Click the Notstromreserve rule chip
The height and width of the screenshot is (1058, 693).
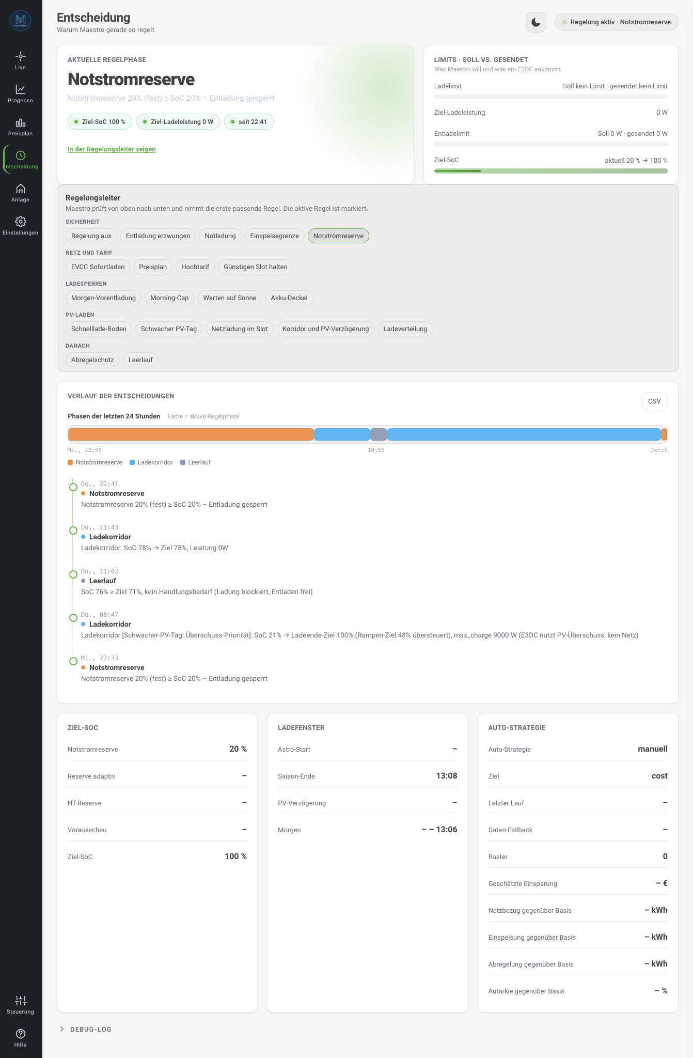pyautogui.click(x=338, y=236)
